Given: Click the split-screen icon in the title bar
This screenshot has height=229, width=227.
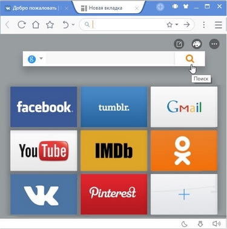Looking at the screenshot, I should [175, 7].
